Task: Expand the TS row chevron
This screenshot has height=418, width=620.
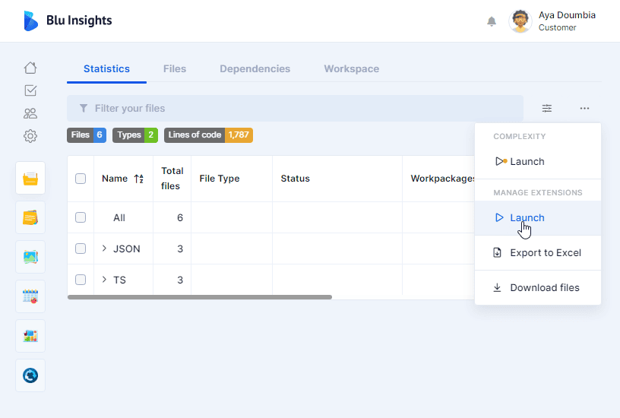Action: click(x=104, y=280)
